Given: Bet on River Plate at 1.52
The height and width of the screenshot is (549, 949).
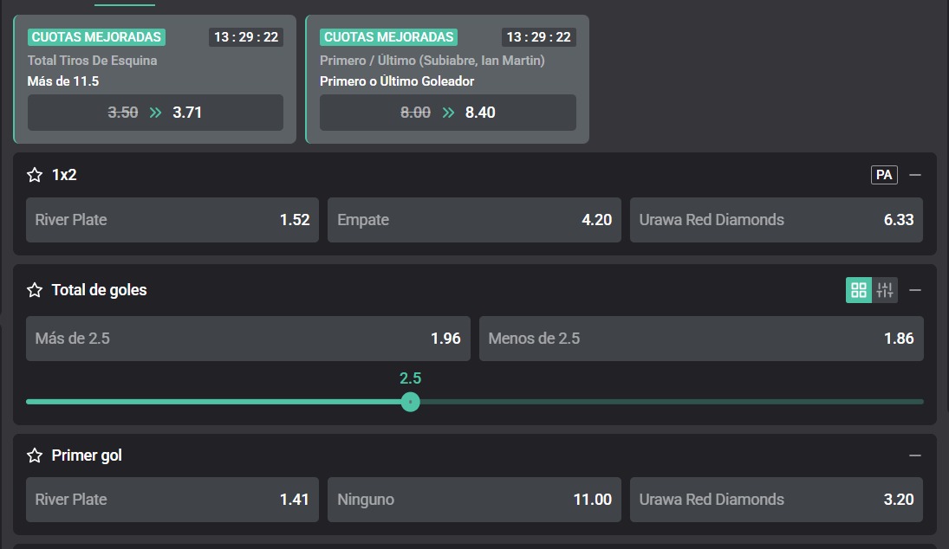Looking at the screenshot, I should (172, 220).
